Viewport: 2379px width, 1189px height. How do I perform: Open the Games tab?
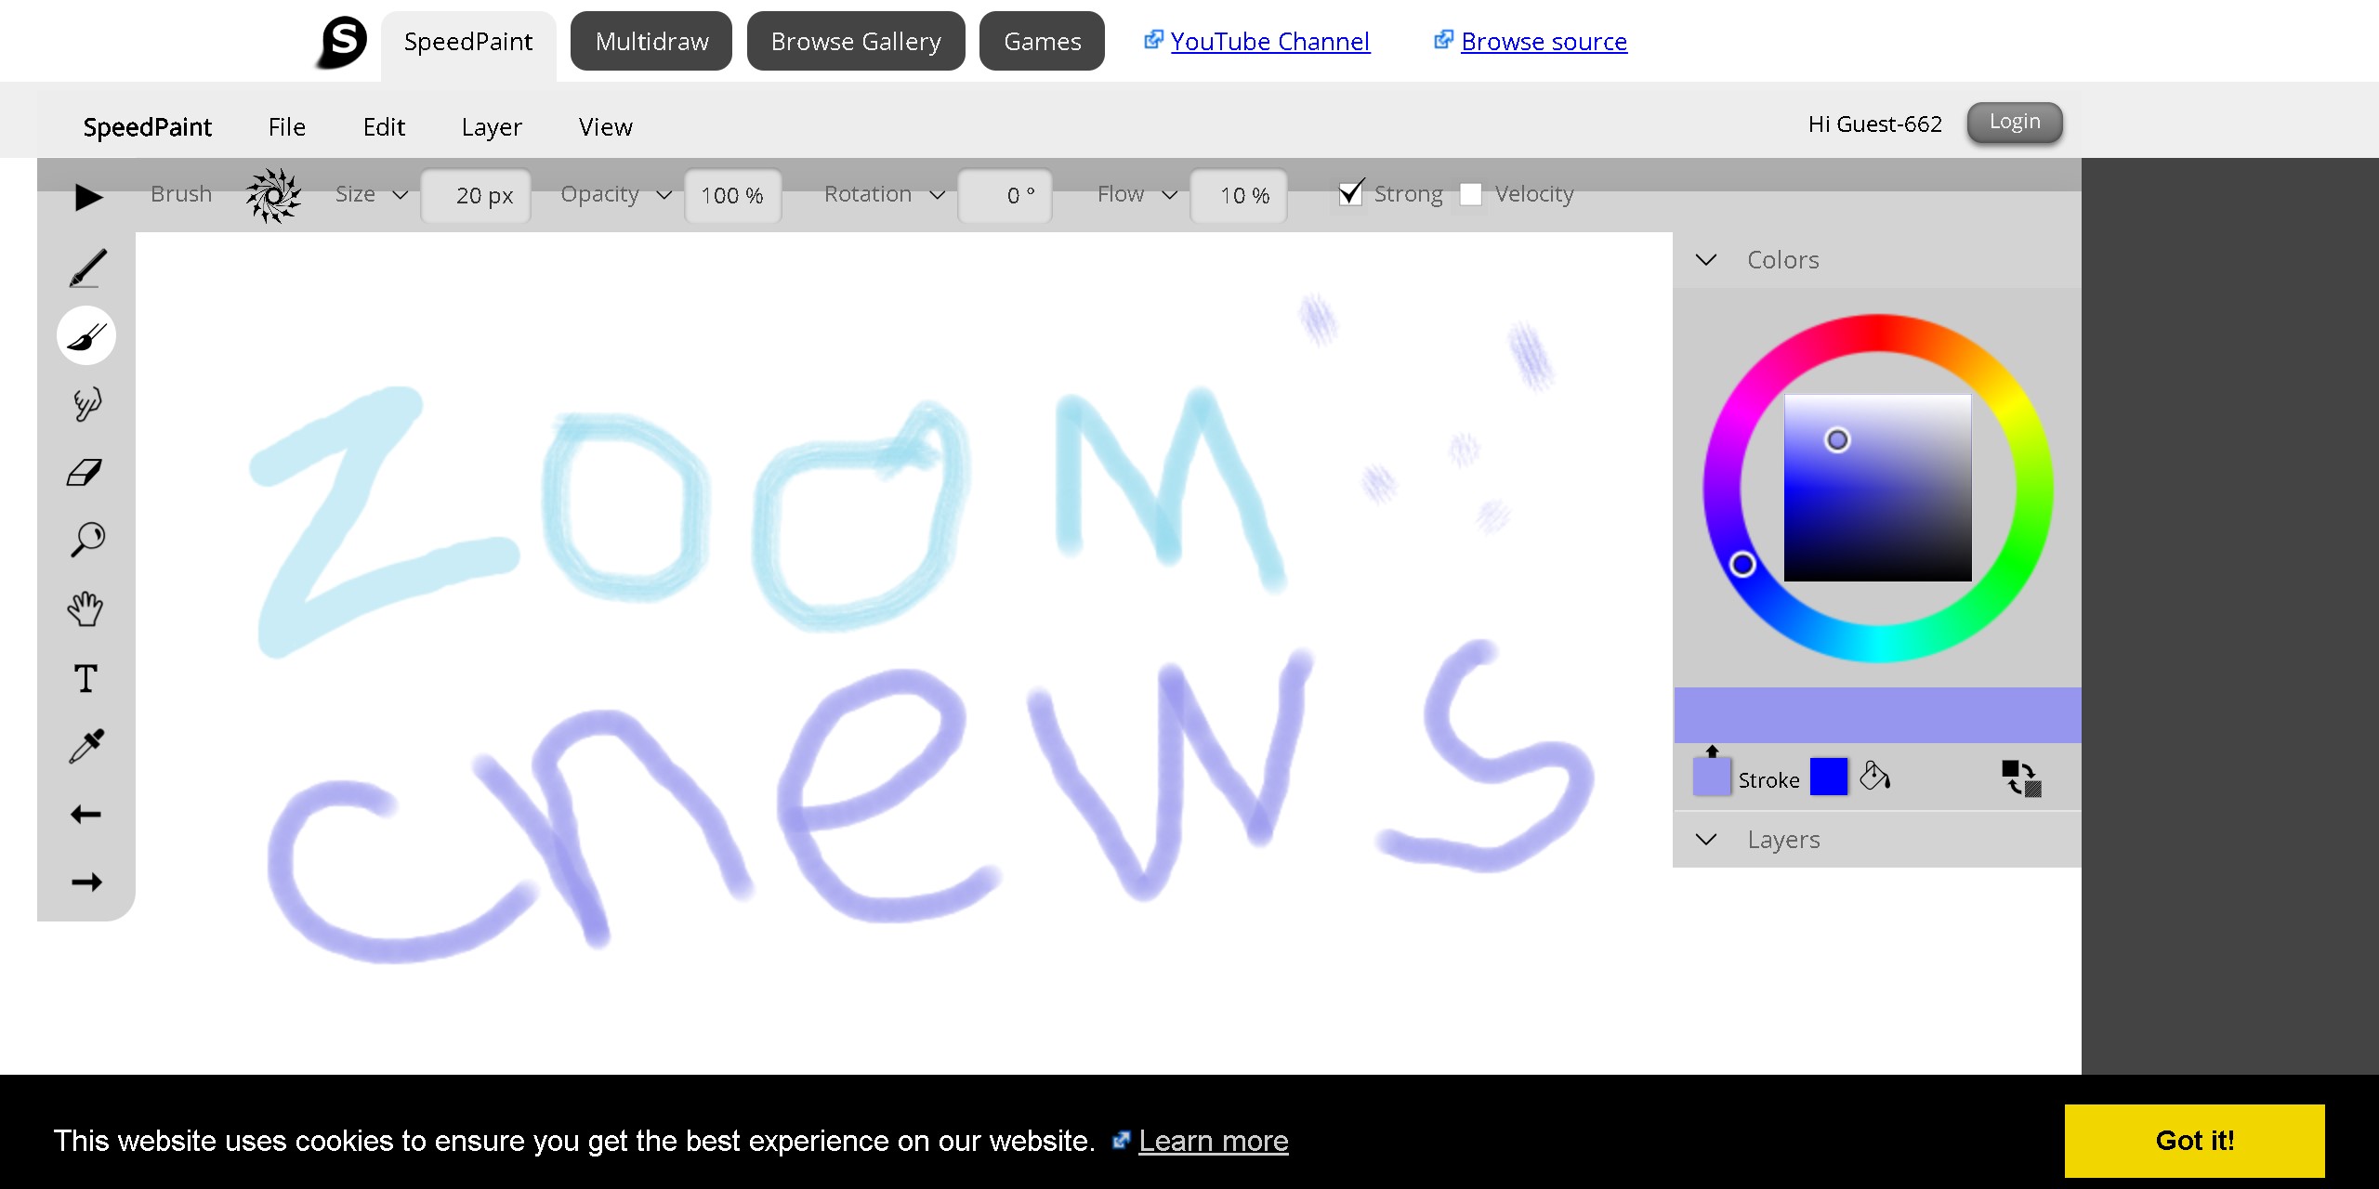tap(1042, 41)
